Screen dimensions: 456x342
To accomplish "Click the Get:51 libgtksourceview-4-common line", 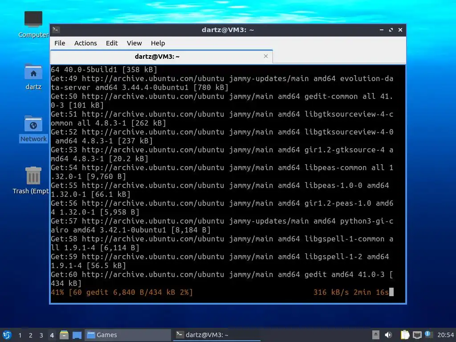I will point(222,118).
